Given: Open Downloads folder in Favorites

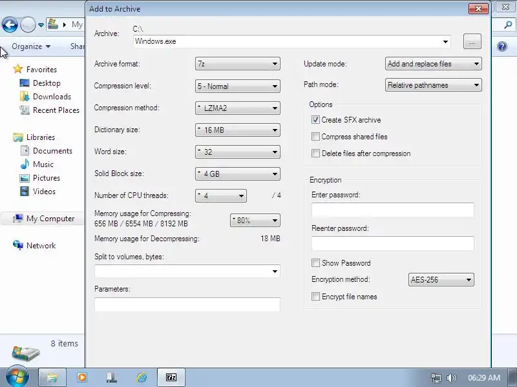Looking at the screenshot, I should (x=45, y=96).
